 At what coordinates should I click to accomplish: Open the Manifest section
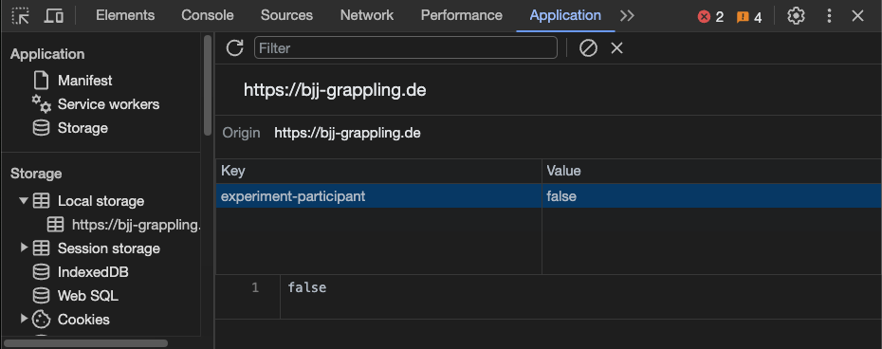coord(85,81)
